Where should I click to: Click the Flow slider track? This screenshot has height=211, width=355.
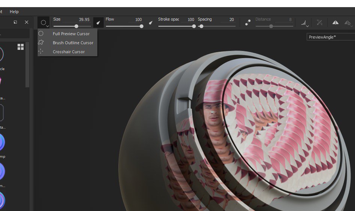coord(124,26)
